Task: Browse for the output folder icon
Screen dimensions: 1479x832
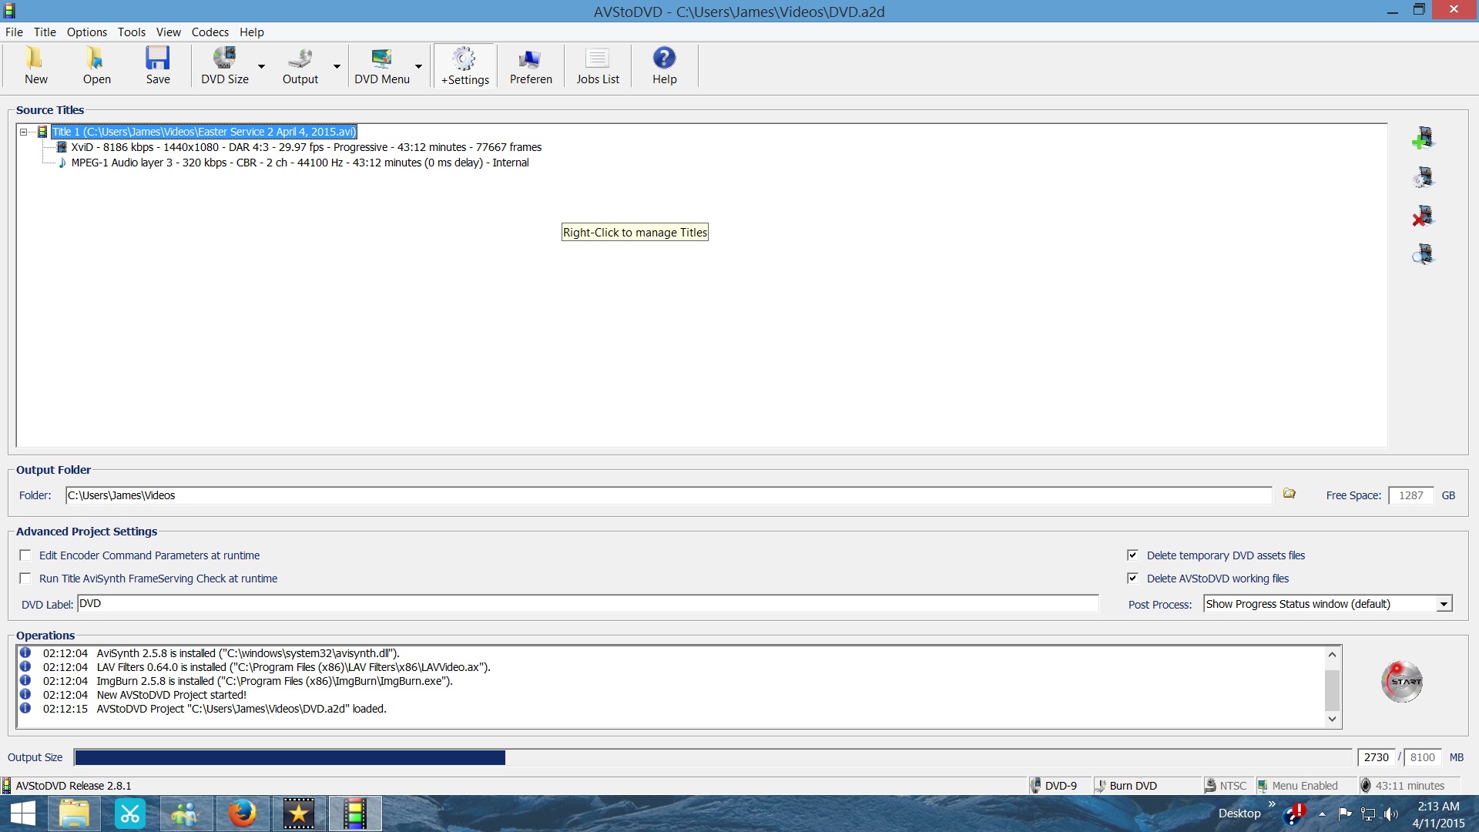Action: (x=1290, y=494)
